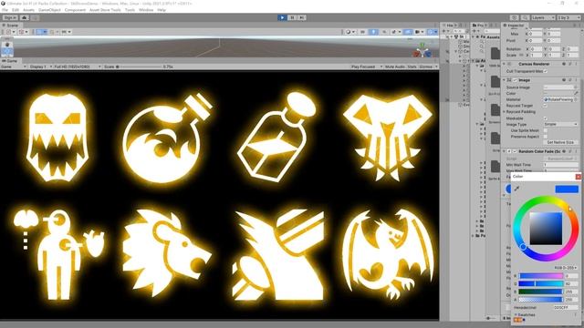The image size is (584, 328).
Task: Open the Display 1 dropdown
Action: click(x=40, y=67)
